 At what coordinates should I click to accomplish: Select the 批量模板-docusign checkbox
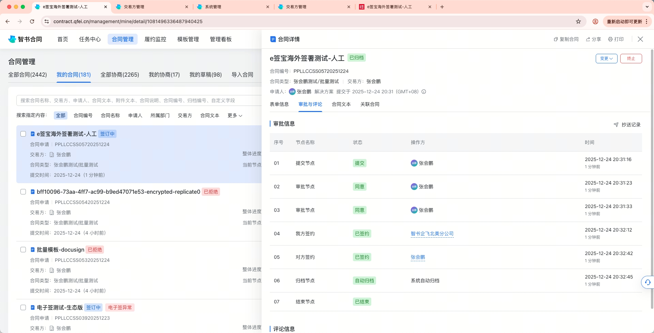pos(23,250)
